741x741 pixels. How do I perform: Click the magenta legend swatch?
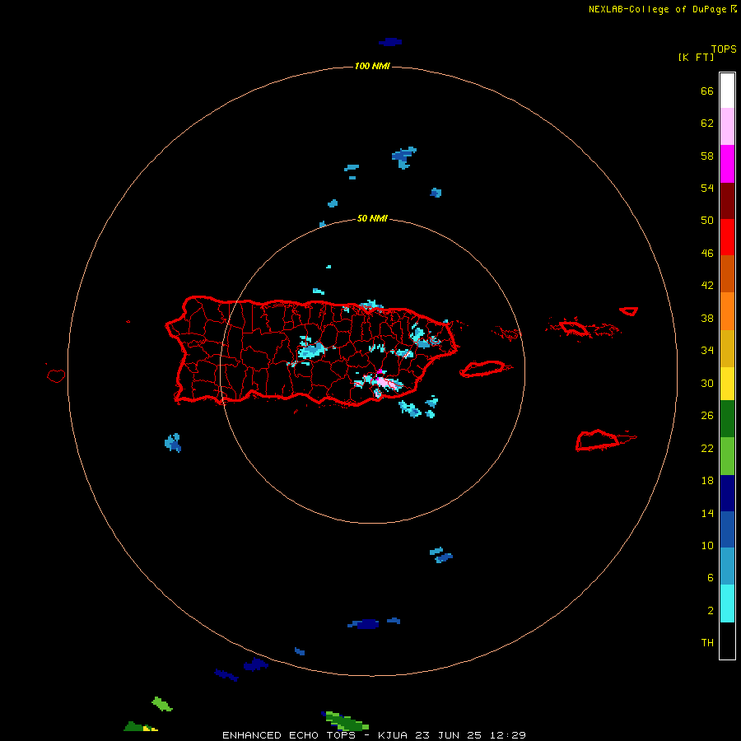coord(727,164)
